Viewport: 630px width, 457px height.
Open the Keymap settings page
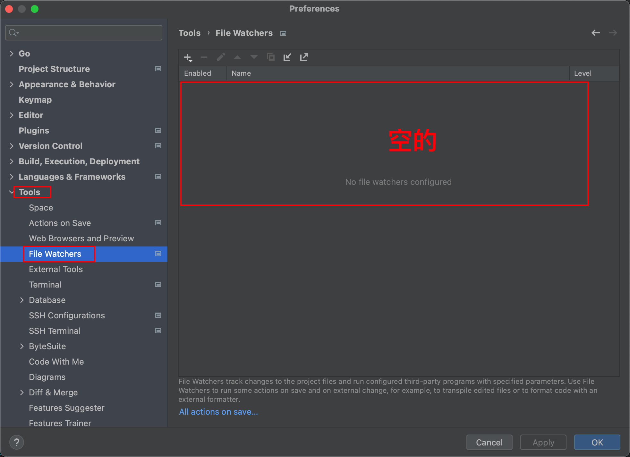tap(35, 100)
